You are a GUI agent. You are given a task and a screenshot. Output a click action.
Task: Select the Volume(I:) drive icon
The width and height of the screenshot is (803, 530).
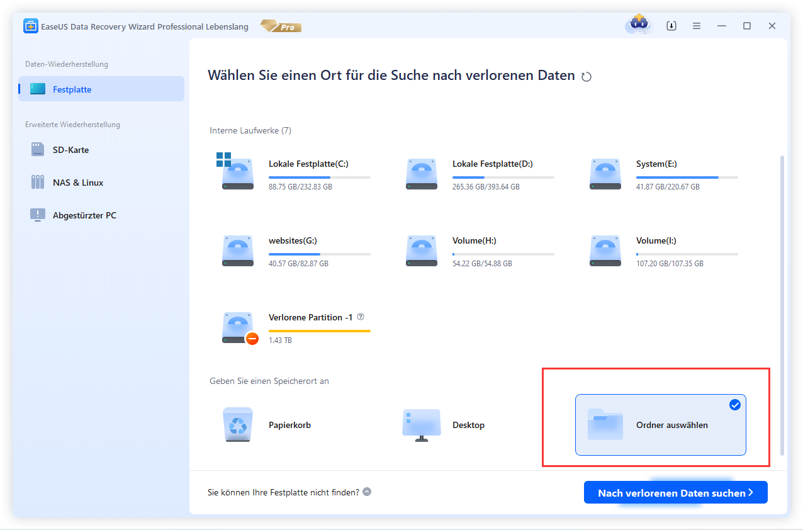pyautogui.click(x=605, y=251)
